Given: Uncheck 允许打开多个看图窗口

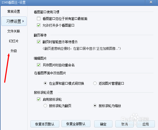Looking at the screenshot, I should [x=39, y=25].
